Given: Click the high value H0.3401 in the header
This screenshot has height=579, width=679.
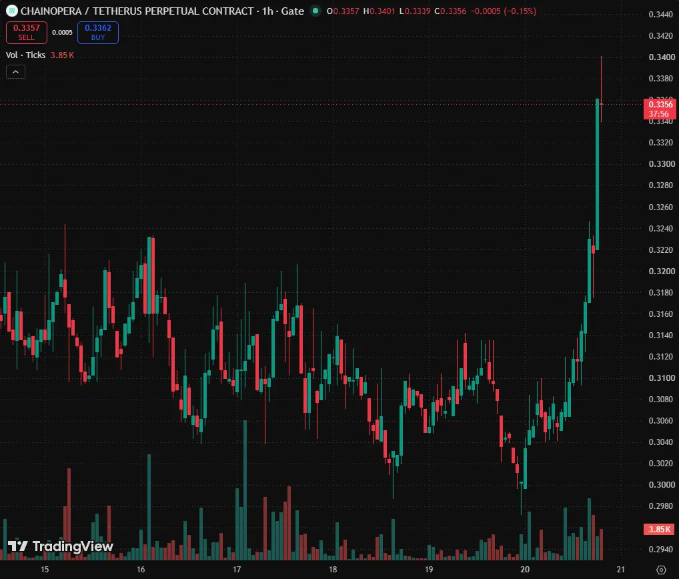Looking at the screenshot, I should (x=379, y=11).
